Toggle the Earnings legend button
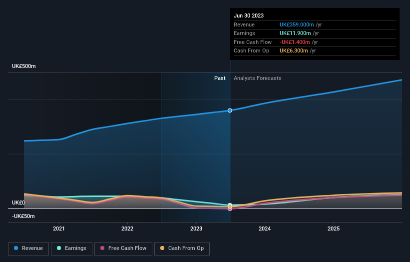This screenshot has height=262, width=410. tap(71, 248)
